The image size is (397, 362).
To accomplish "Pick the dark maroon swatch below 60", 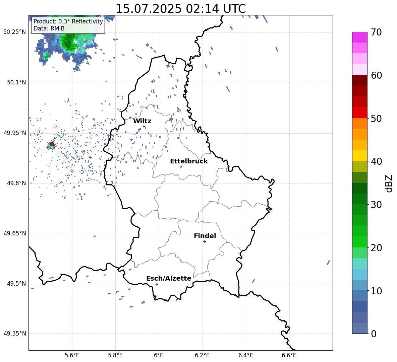I will 360,80.
